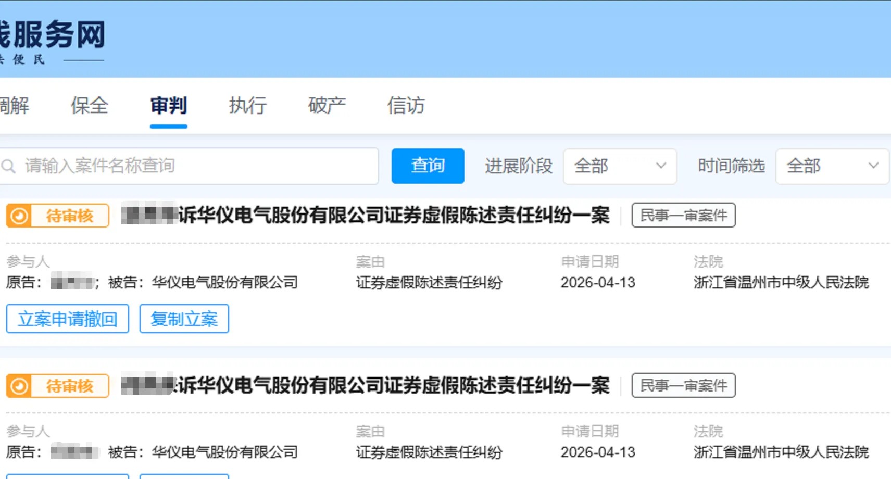Click second case's 待审核 status badge
Viewport: 891px width, 479px height.
pyautogui.click(x=58, y=386)
